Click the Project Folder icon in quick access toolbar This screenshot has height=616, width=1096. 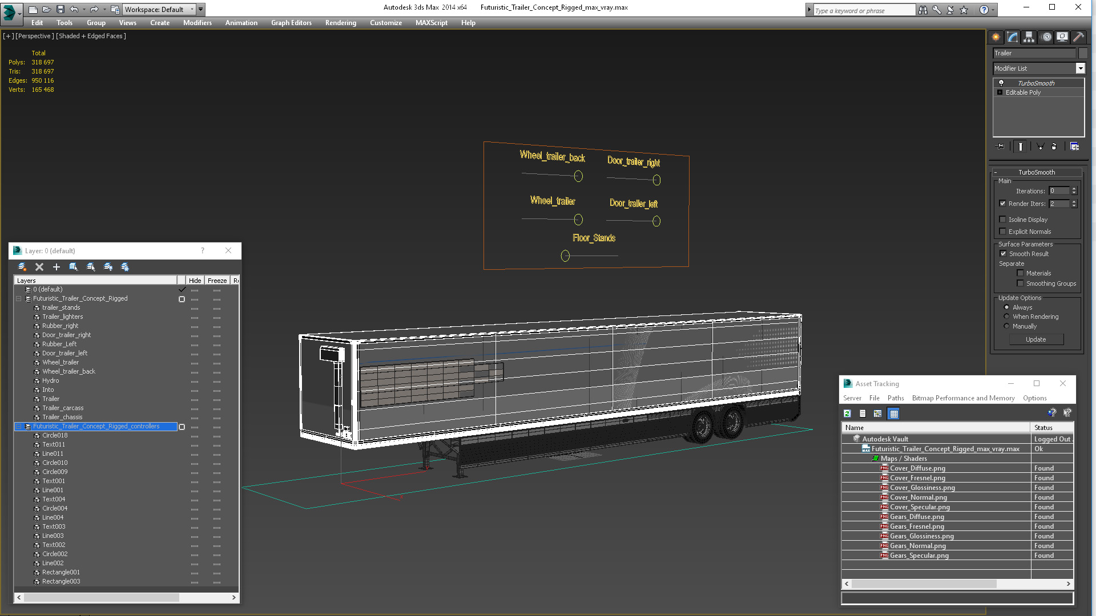tap(115, 9)
